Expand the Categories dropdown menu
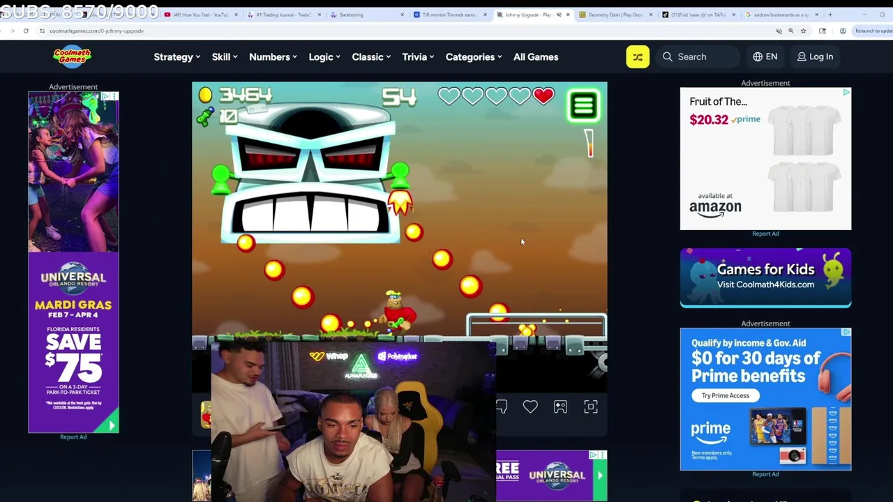The width and height of the screenshot is (893, 502). [474, 57]
